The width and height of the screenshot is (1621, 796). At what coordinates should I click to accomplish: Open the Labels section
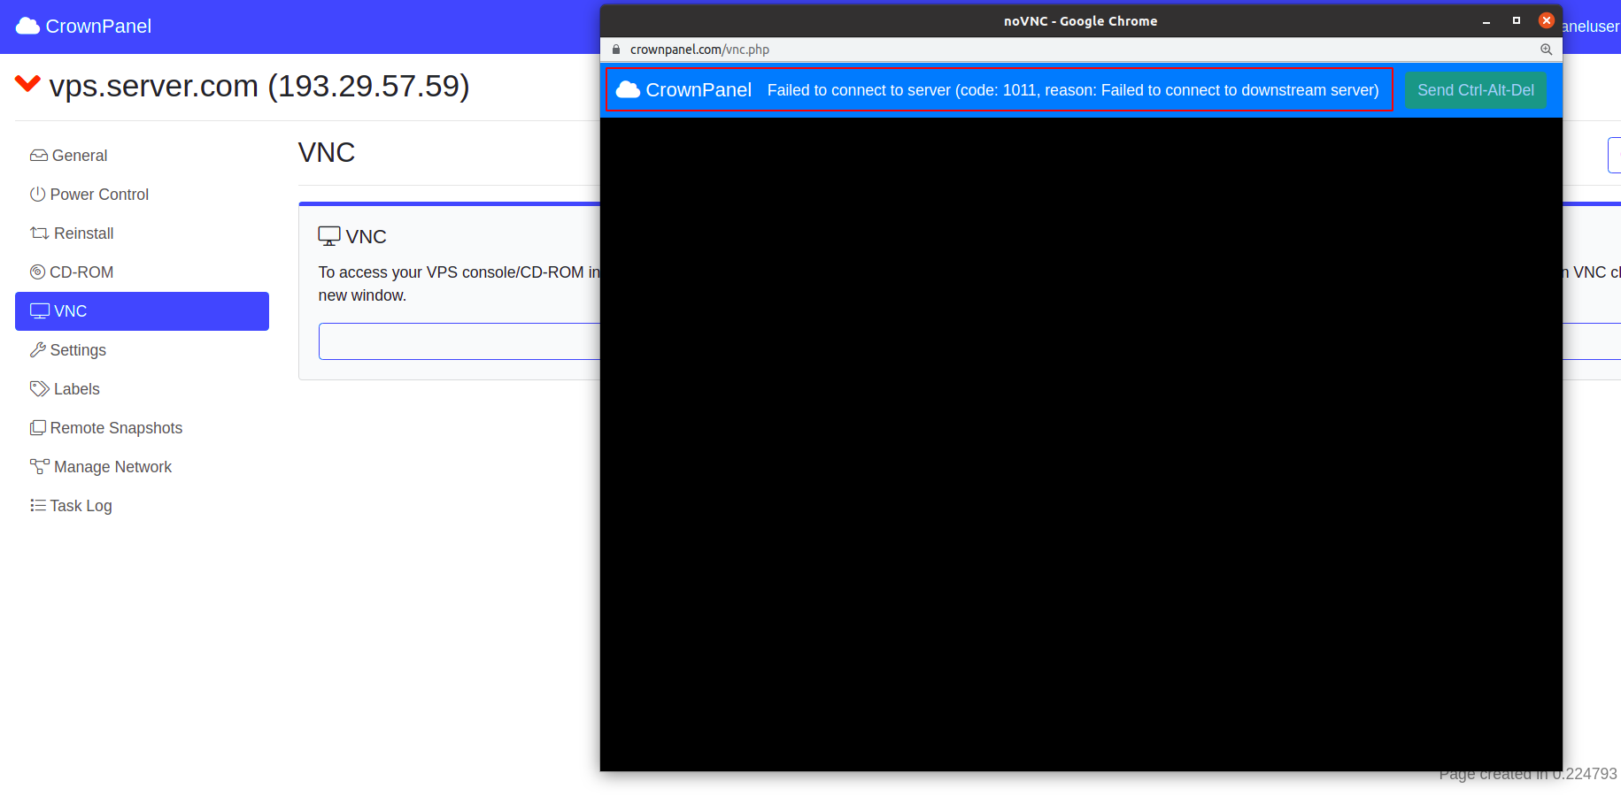pyautogui.click(x=142, y=389)
